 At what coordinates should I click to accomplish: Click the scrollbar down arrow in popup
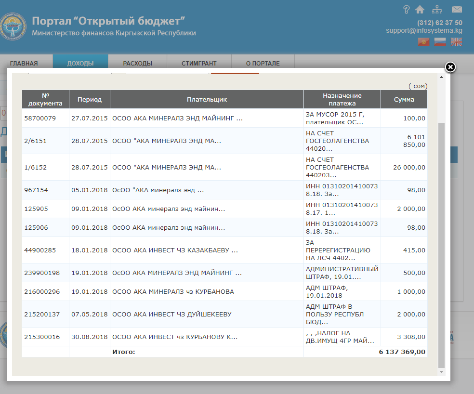(x=442, y=372)
